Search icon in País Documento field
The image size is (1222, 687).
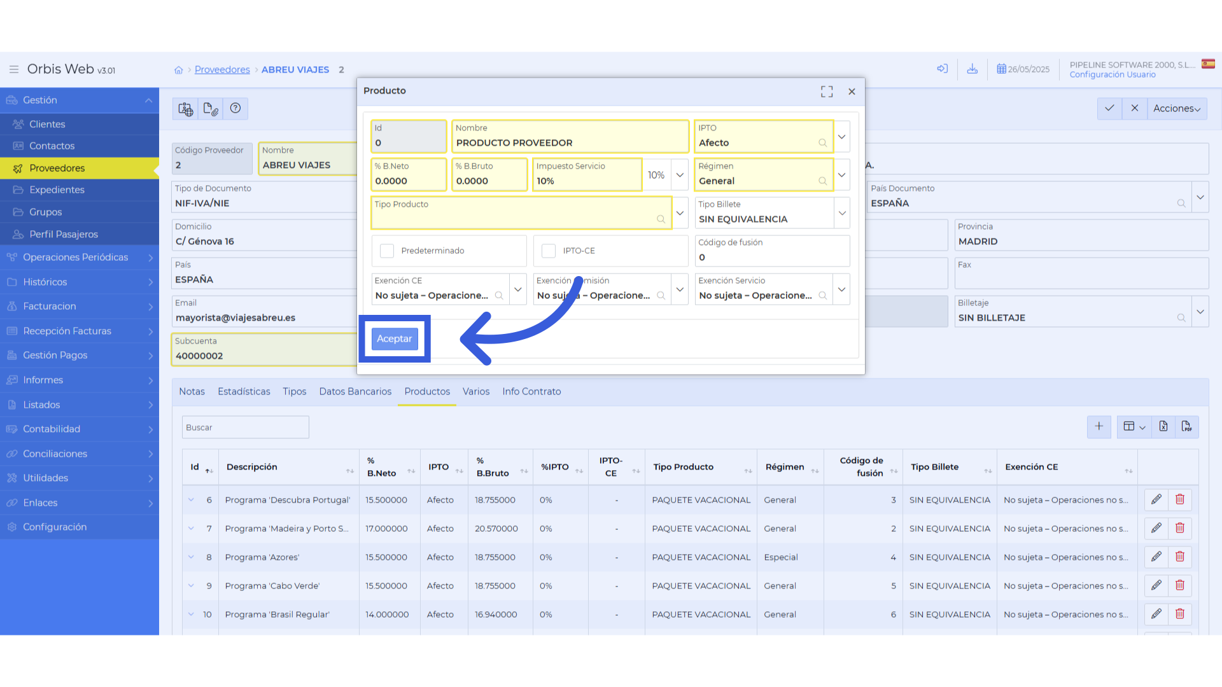[x=1181, y=204]
